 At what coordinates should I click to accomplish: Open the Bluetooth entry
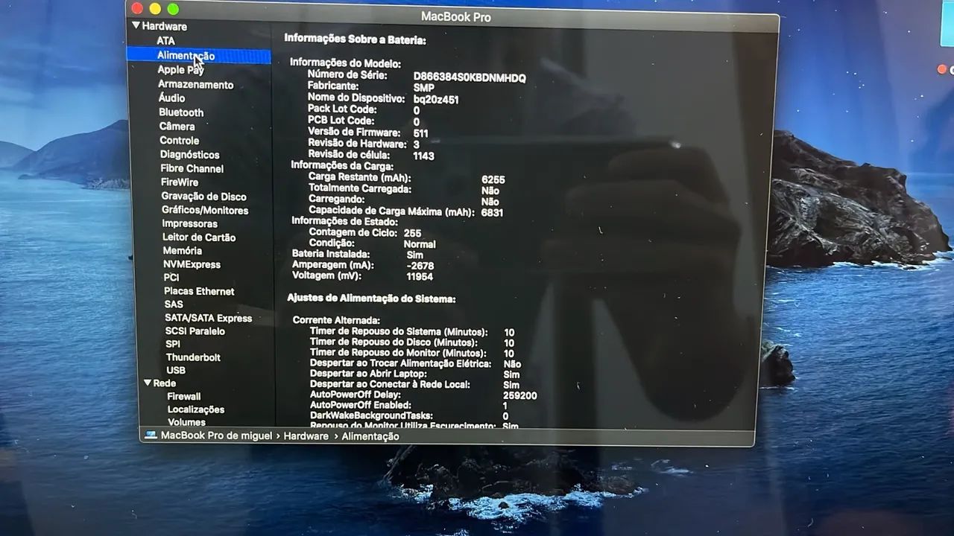(x=181, y=112)
